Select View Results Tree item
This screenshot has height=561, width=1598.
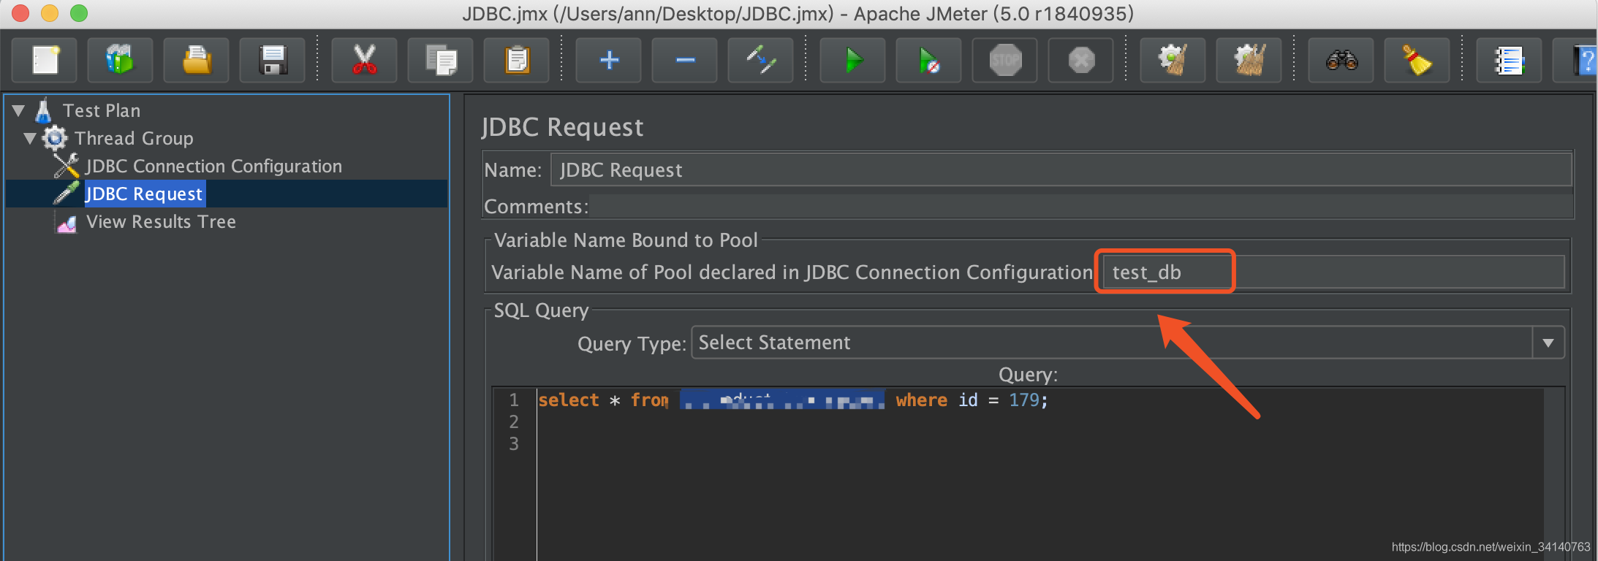(x=161, y=222)
